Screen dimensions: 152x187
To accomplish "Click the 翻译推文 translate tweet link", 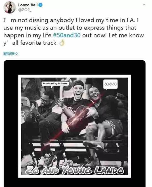I will tap(11, 54).
